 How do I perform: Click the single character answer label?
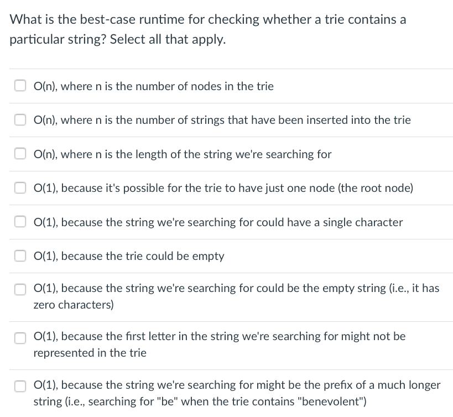(218, 222)
